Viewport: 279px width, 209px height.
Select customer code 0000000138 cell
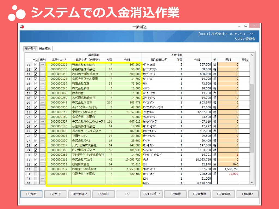(x=59, y=69)
